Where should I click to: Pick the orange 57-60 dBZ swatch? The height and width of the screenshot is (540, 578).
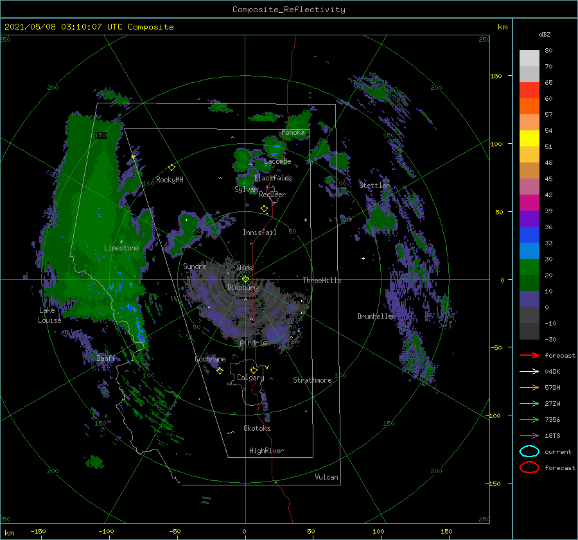(529, 107)
